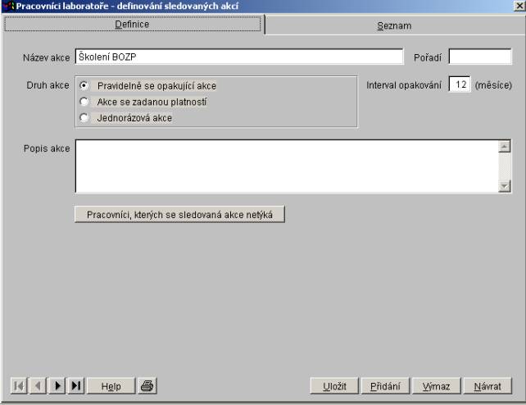
Task: Switch to the Seznam tab
Action: [x=394, y=25]
